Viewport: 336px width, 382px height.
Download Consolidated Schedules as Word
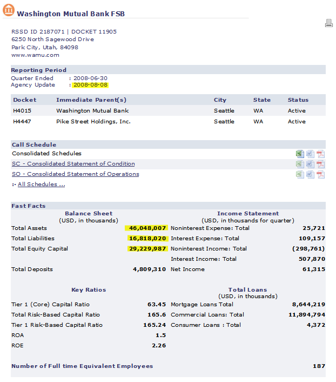[310, 154]
